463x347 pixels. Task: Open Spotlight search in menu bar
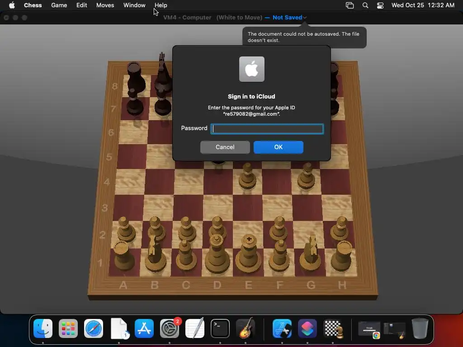(365, 5)
